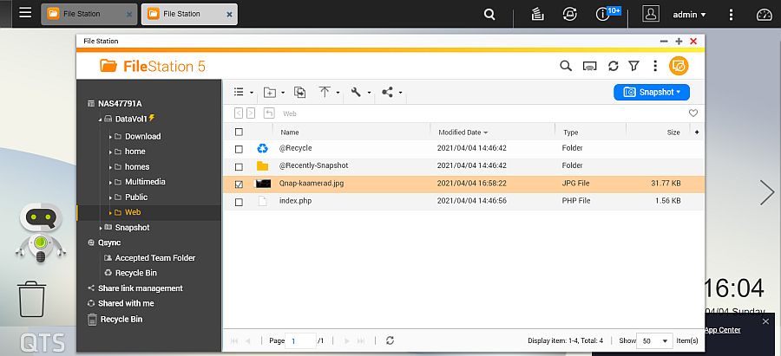The height and width of the screenshot is (356, 781).
Task: Open the upload dropdown in toolbar
Action: [x=329, y=92]
